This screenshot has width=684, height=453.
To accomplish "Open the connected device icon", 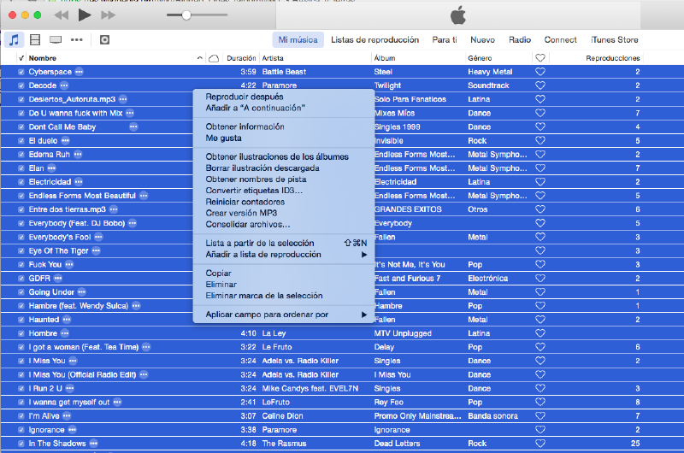I will click(104, 39).
